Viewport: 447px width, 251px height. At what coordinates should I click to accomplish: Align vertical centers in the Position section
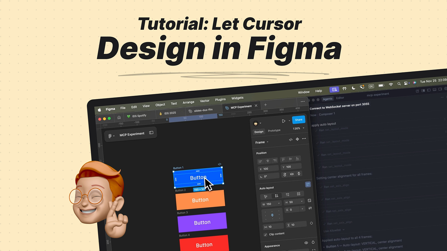tap(290, 159)
